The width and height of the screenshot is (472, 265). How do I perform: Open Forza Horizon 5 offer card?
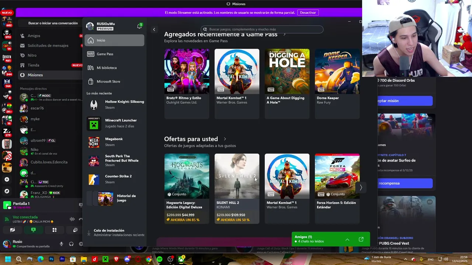click(337, 188)
